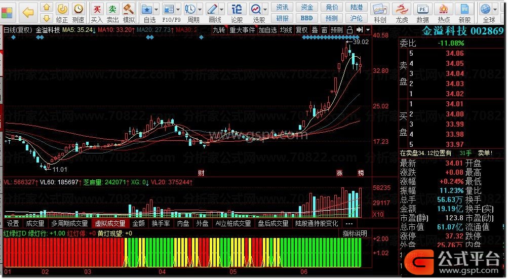508x279 pixels.
Task: Click the 竞价 button
Action: click(x=332, y=7)
